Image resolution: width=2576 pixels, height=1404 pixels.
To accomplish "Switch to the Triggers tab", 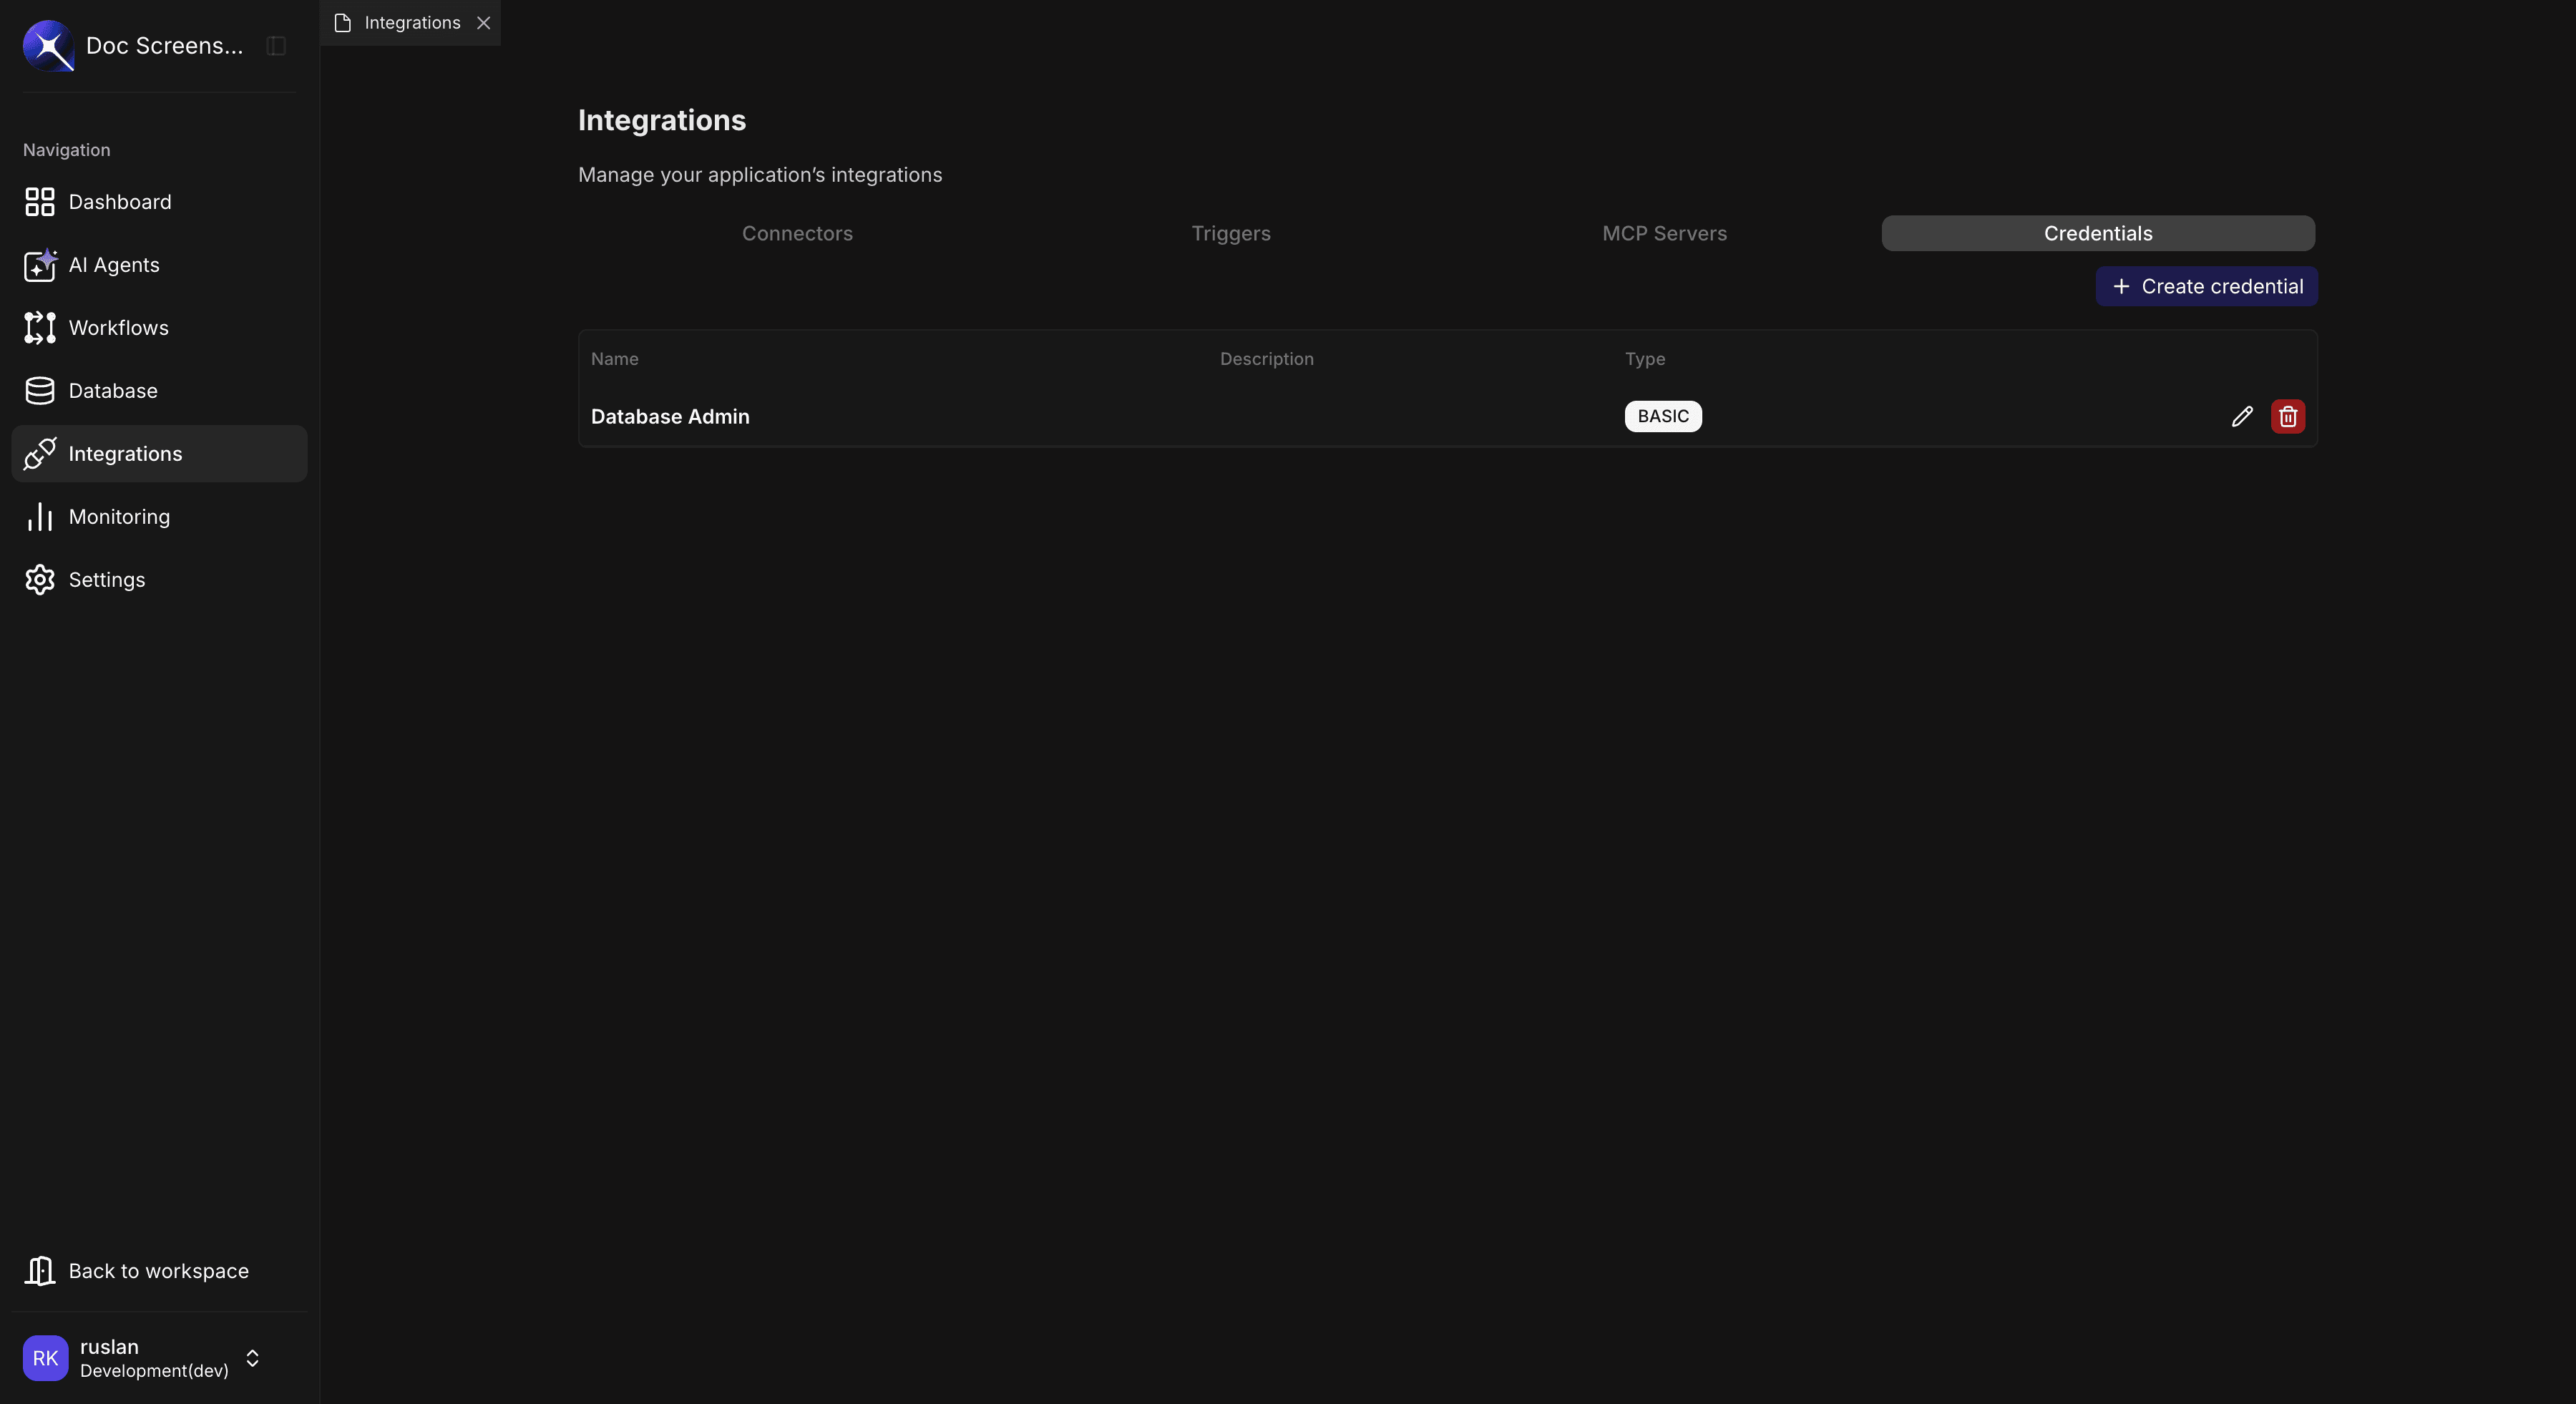I will (x=1230, y=233).
